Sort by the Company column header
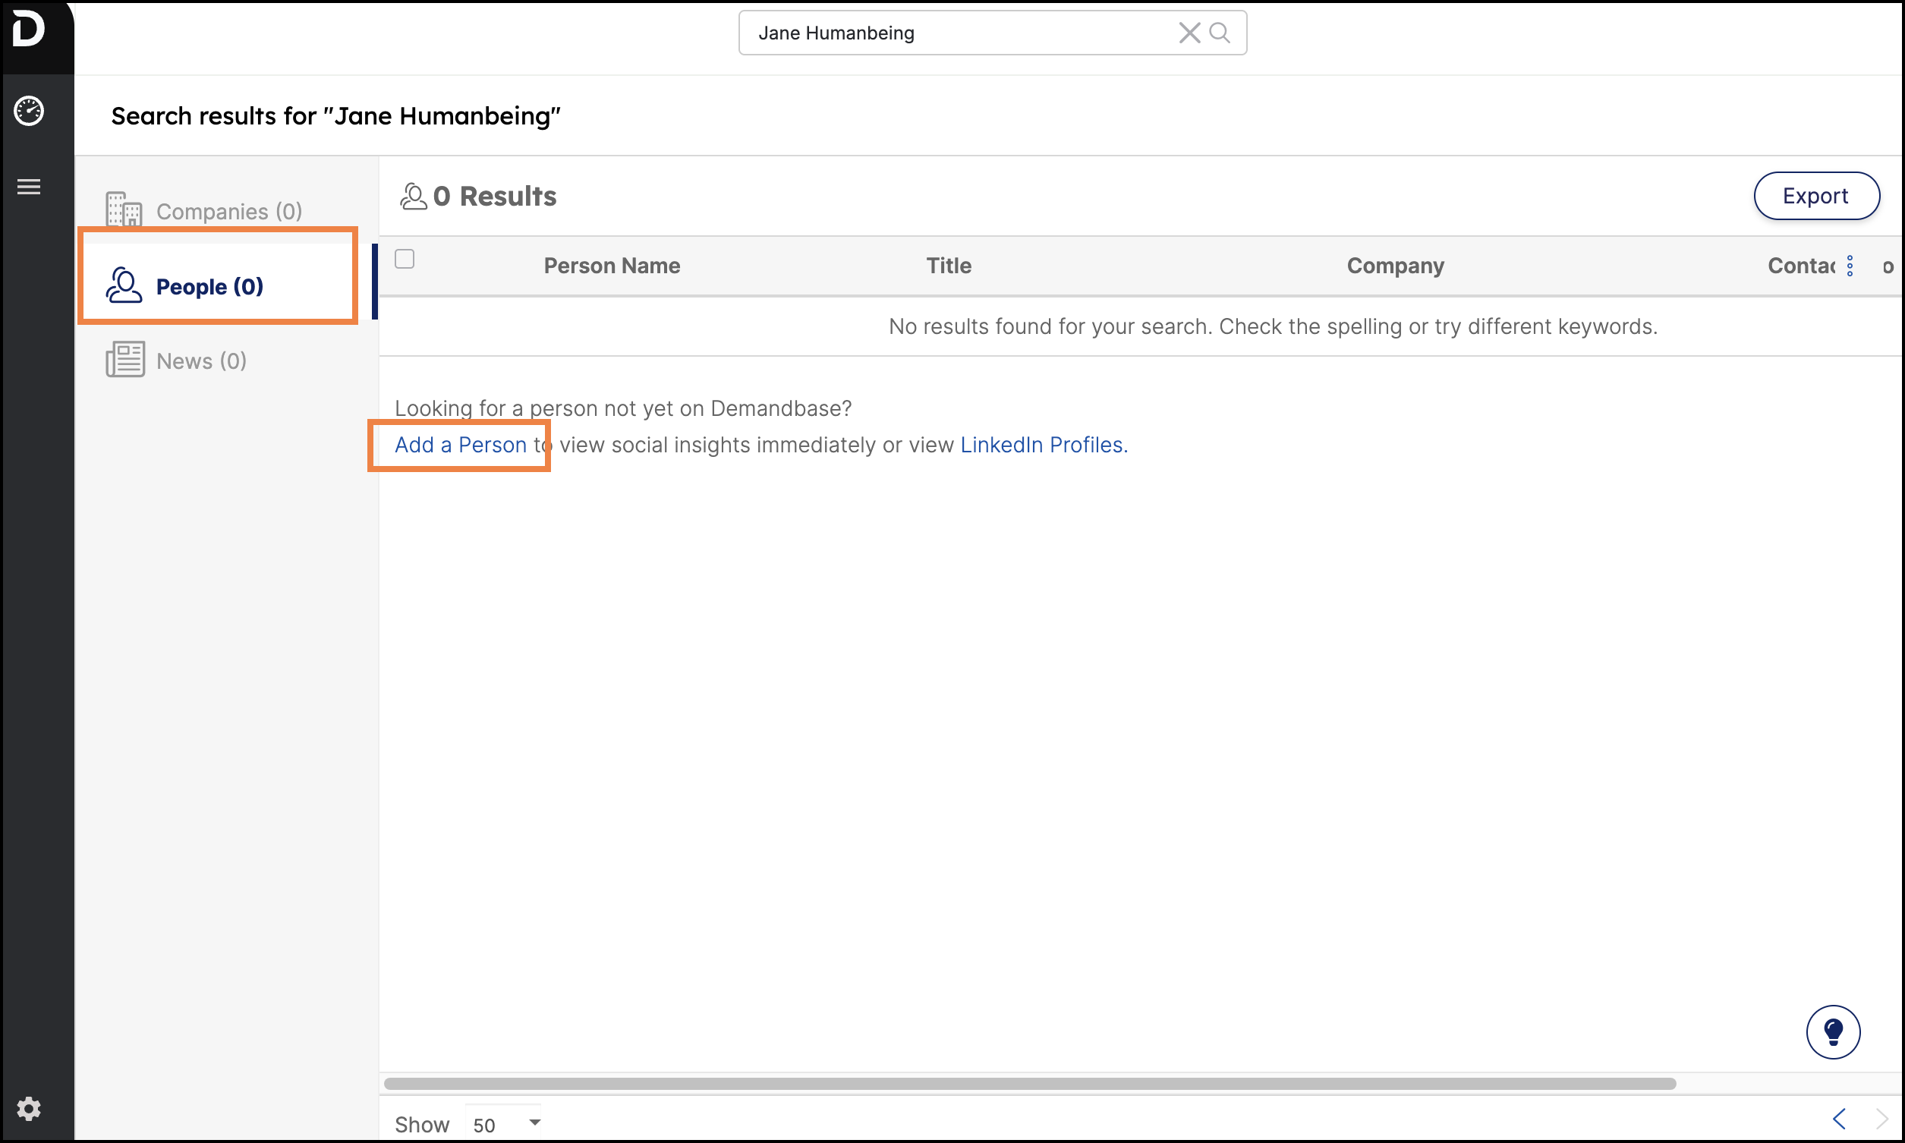The width and height of the screenshot is (1905, 1143). (1394, 266)
